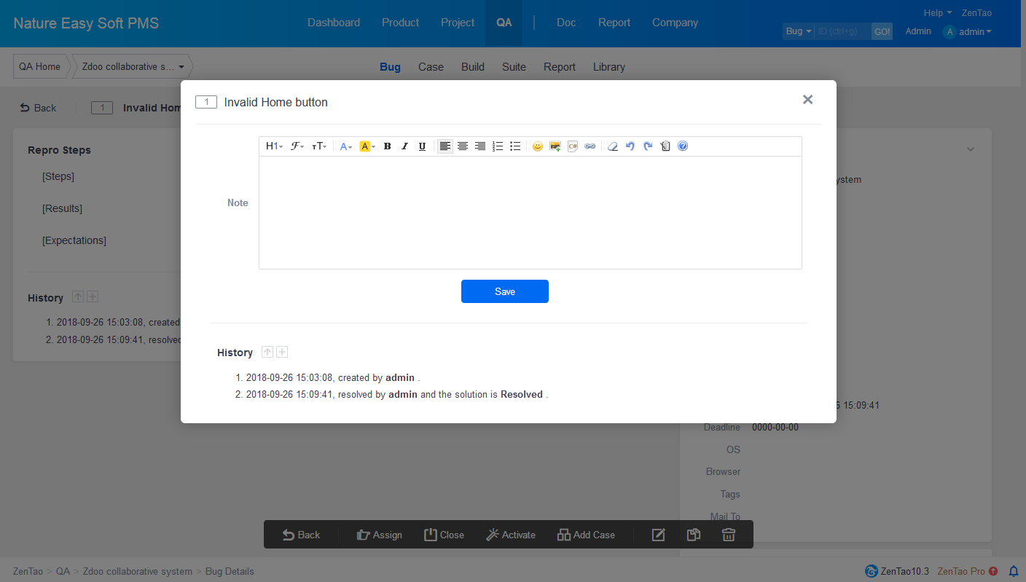Viewport: 1026px width, 582px height.
Task: Click the insert image icon
Action: click(x=555, y=146)
